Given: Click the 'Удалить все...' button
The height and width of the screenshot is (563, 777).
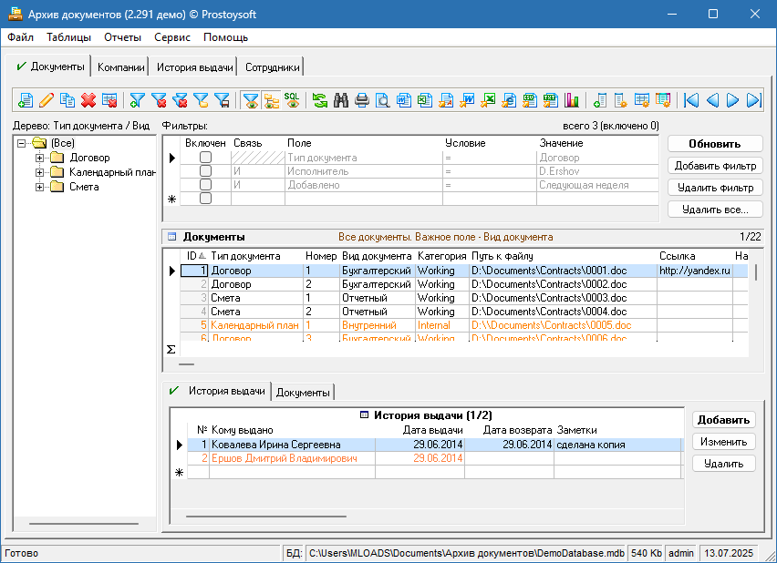Looking at the screenshot, I should click(x=715, y=209).
